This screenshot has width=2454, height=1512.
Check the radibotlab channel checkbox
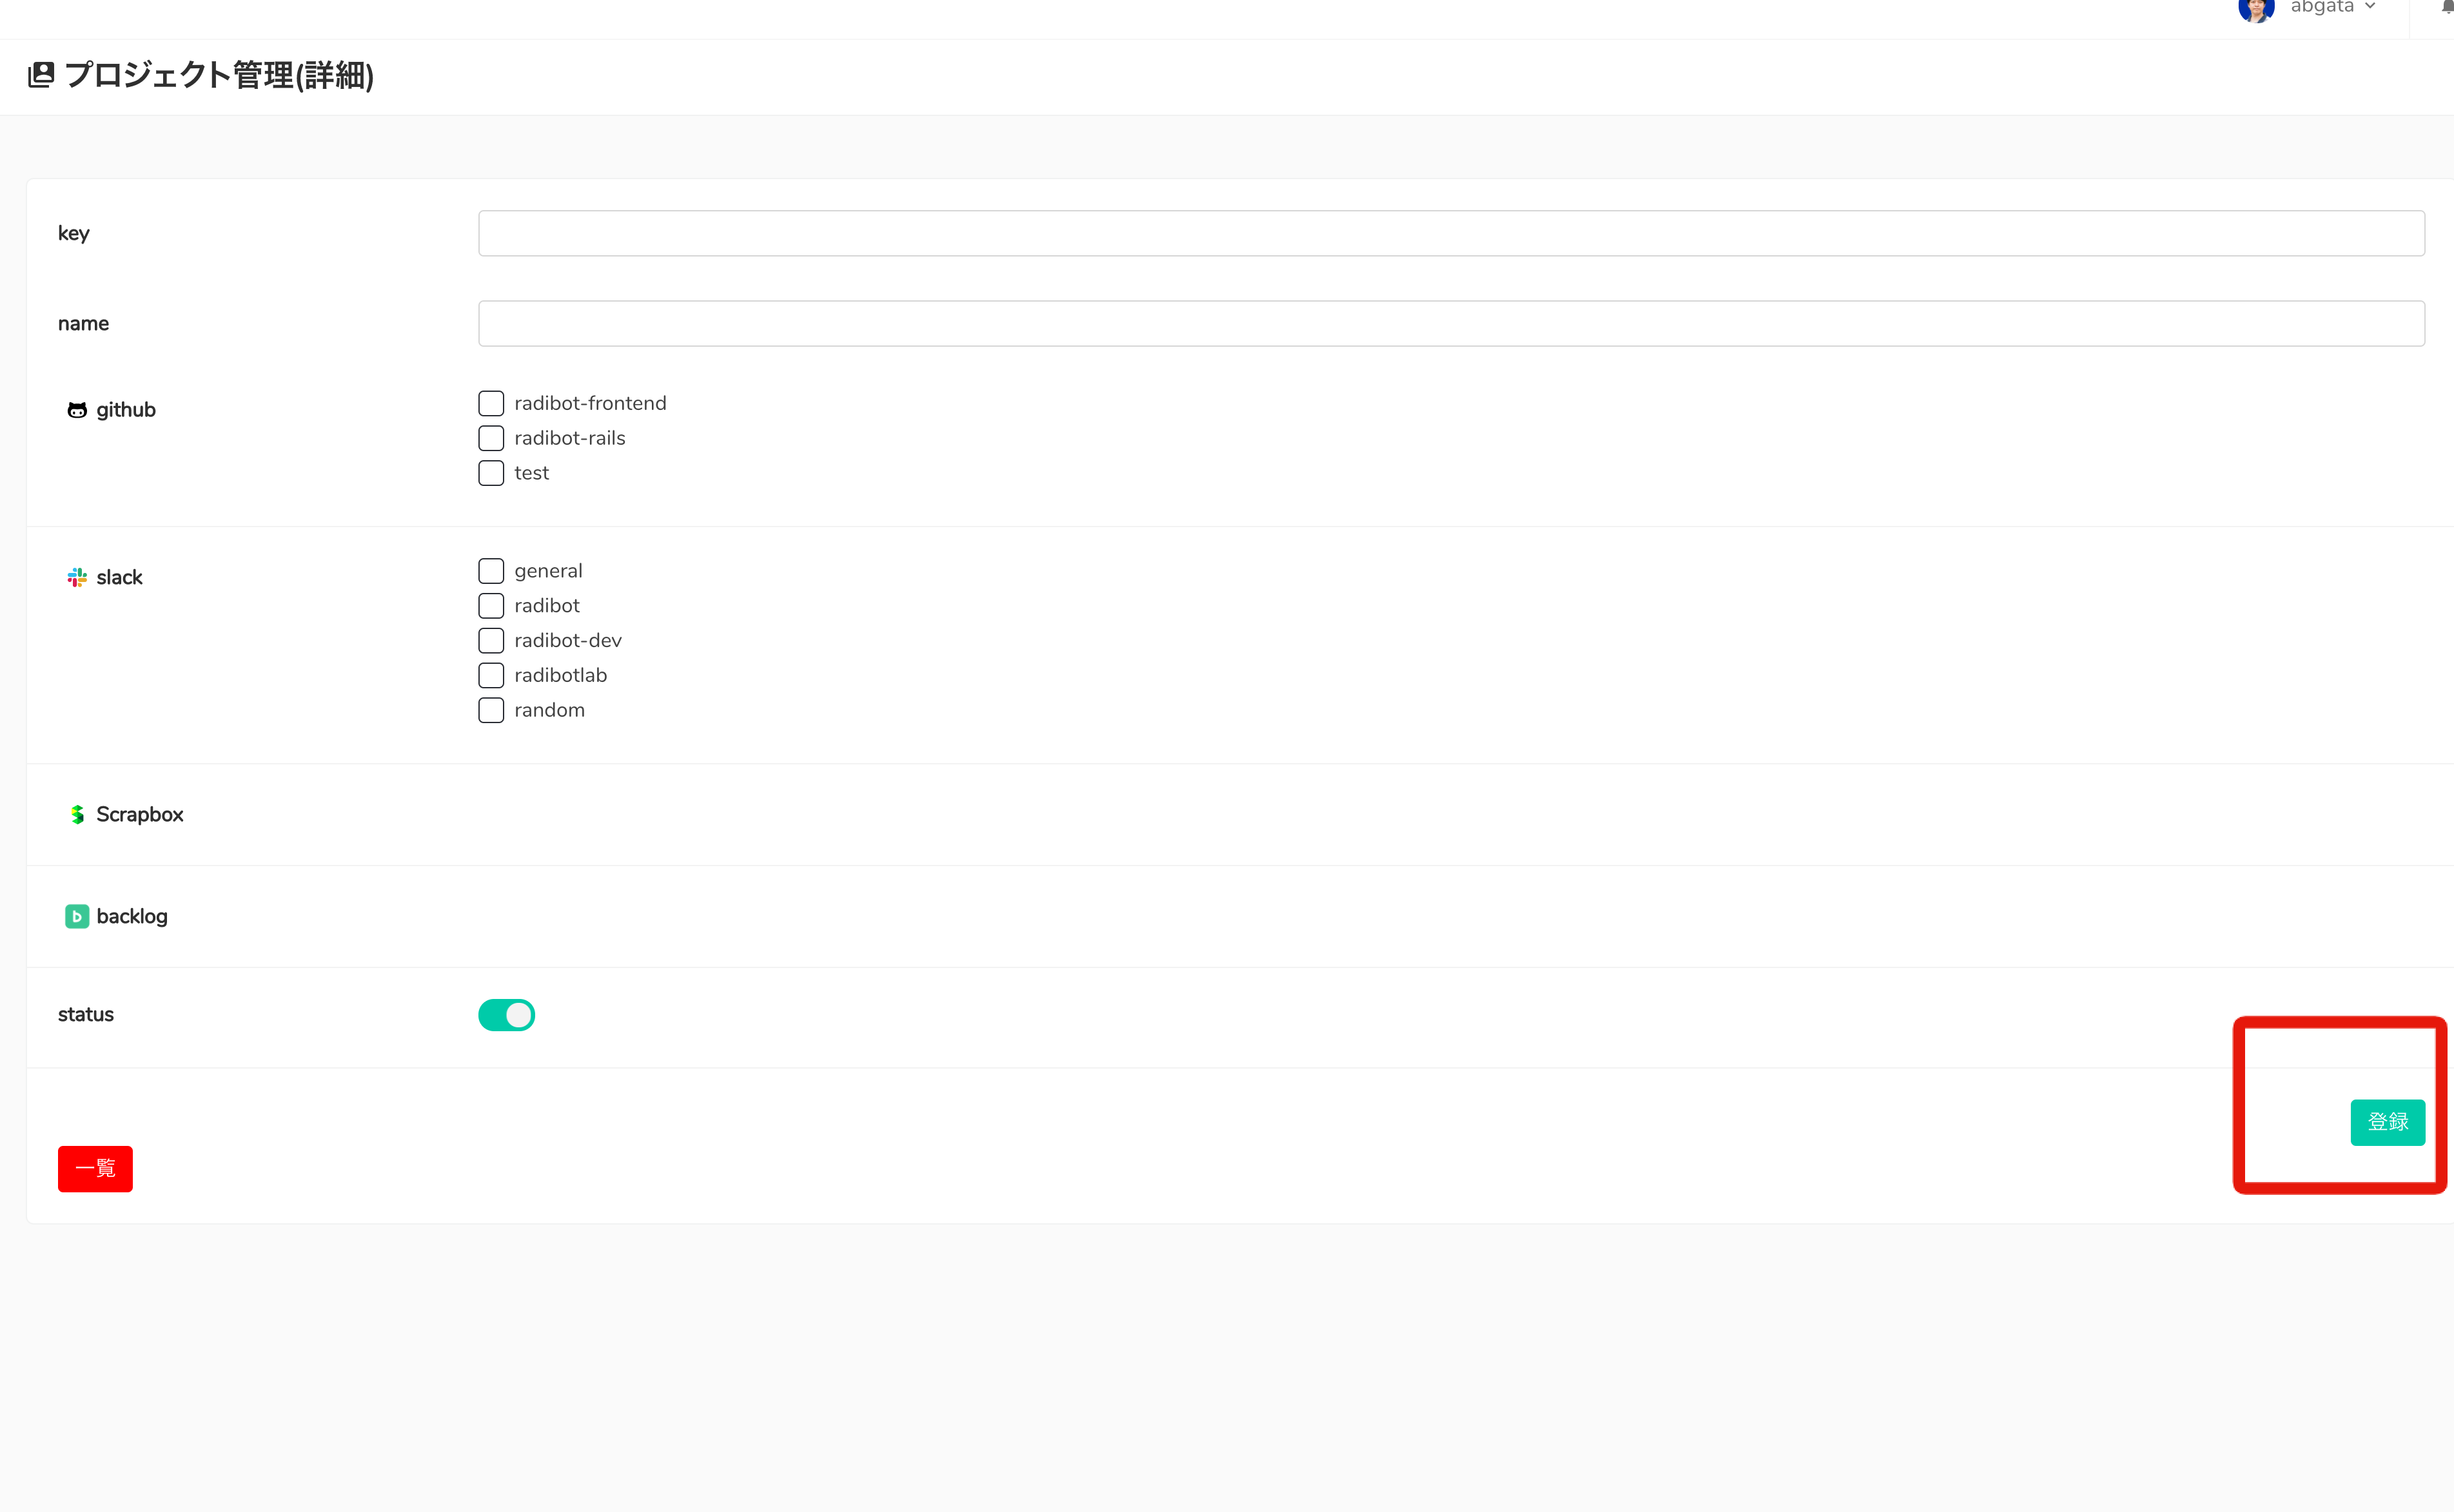[x=491, y=675]
